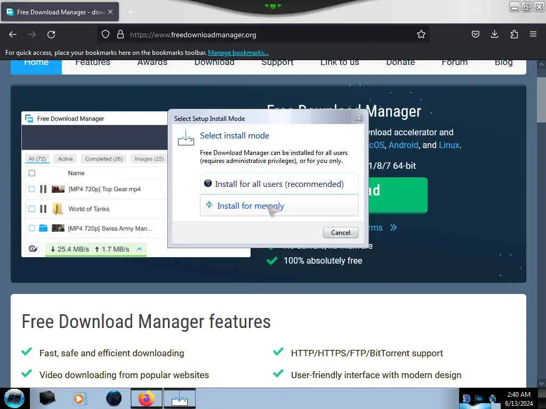Viewport: 546px width, 409px height.
Task: Open the Firefox hamburger menu
Action: pyautogui.click(x=533, y=35)
